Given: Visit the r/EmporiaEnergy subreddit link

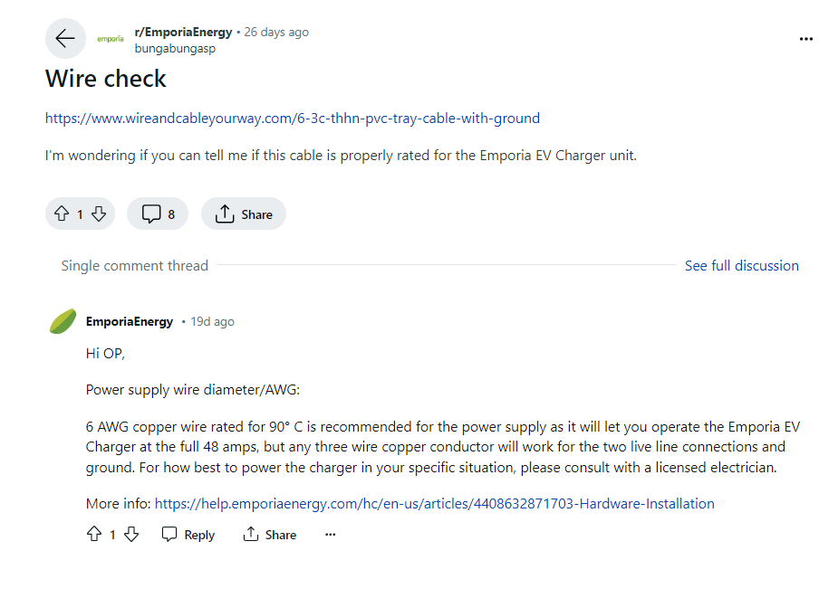Looking at the screenshot, I should (x=183, y=32).
